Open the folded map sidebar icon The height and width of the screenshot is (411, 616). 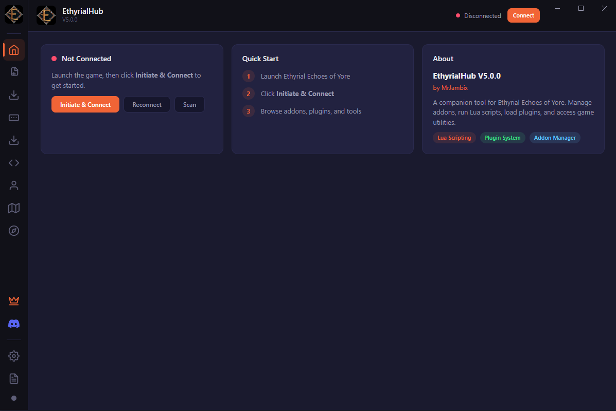point(14,208)
